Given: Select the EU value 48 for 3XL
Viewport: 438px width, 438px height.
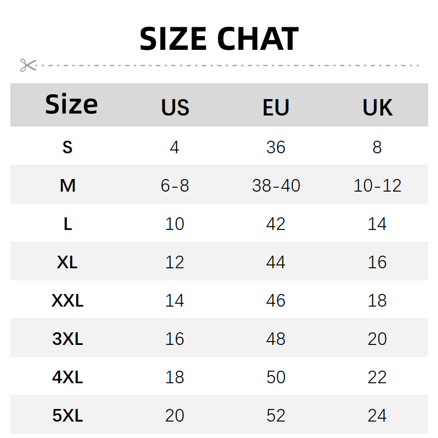Looking at the screenshot, I should tap(276, 339).
